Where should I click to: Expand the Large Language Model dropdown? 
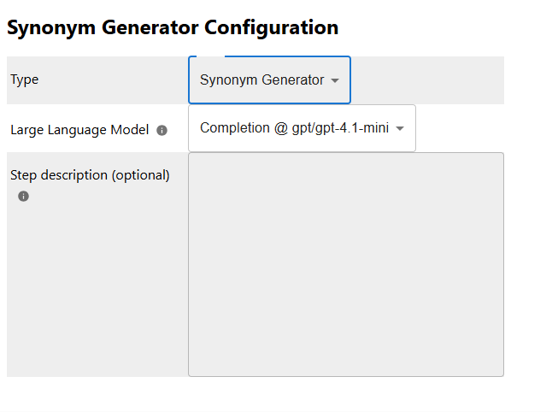(301, 128)
